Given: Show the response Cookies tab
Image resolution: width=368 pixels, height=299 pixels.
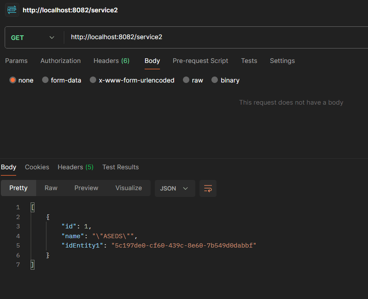Looking at the screenshot, I should (x=37, y=167).
